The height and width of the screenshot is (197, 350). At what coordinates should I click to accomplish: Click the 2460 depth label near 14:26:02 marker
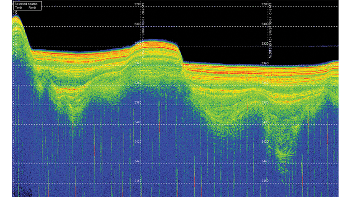coord(138,181)
